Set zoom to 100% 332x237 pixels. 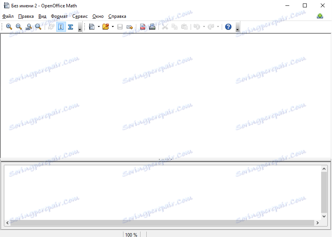coord(28,27)
